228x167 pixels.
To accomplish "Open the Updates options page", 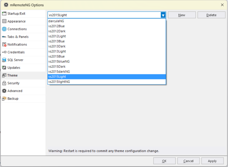I will point(14,67).
